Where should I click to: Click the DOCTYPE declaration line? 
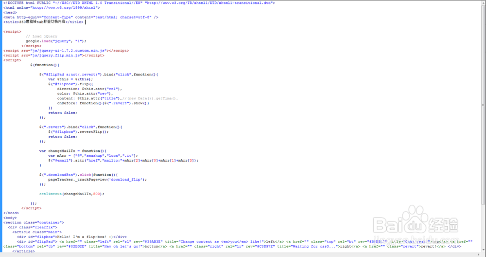139,3
